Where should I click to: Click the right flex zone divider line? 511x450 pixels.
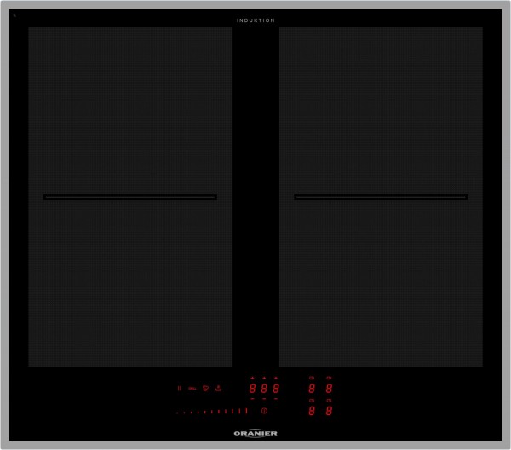coord(381,197)
